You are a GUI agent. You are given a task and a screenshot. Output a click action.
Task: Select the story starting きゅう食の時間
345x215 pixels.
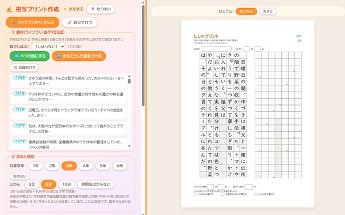click(x=68, y=81)
